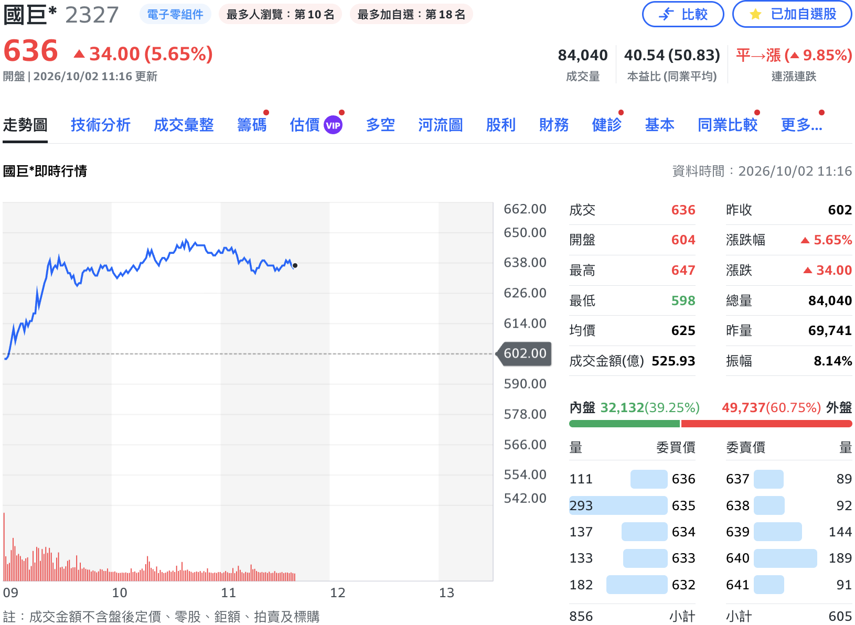Select ask price 639
Viewport: 855px width, 625px height.
[x=738, y=532]
